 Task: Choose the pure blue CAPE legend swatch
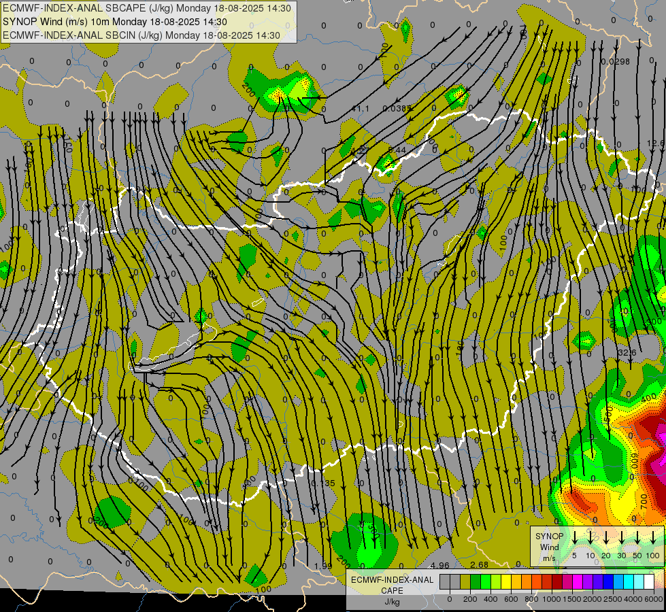tap(608, 581)
